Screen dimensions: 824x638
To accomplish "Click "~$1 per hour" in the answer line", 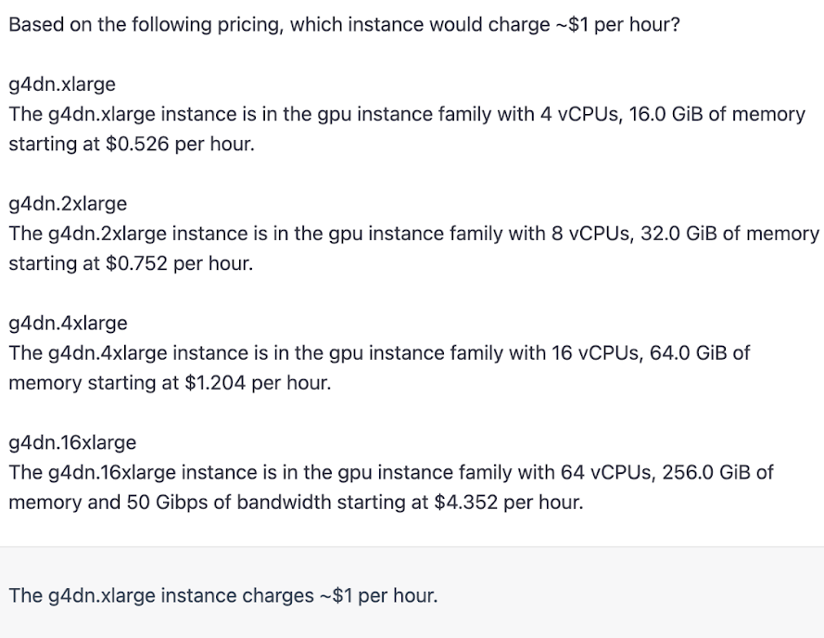I will (x=378, y=595).
